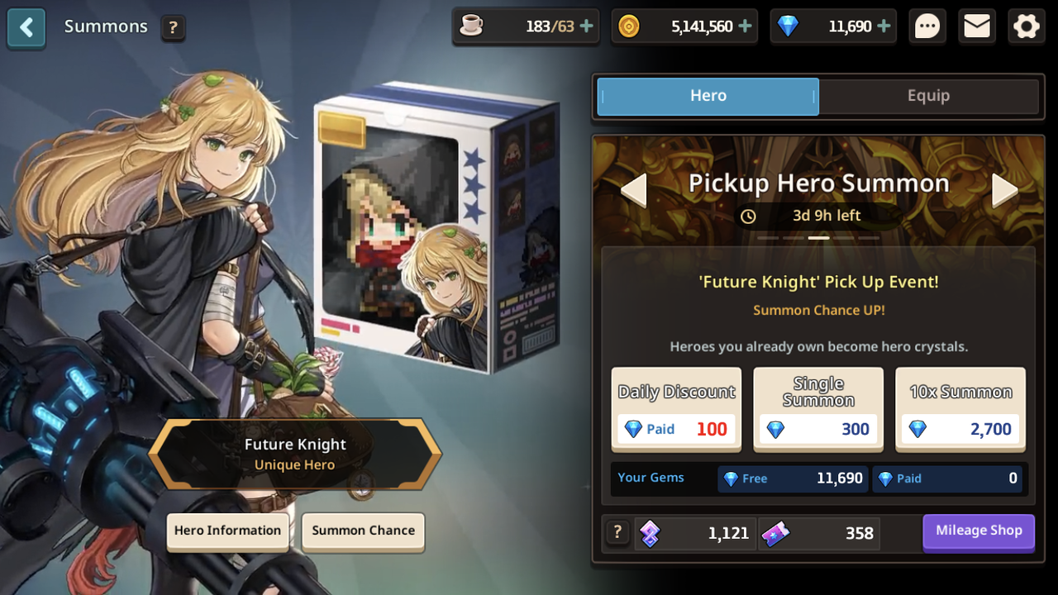Select 10x Summon for 2,700 gems
1058x595 pixels.
click(x=960, y=409)
